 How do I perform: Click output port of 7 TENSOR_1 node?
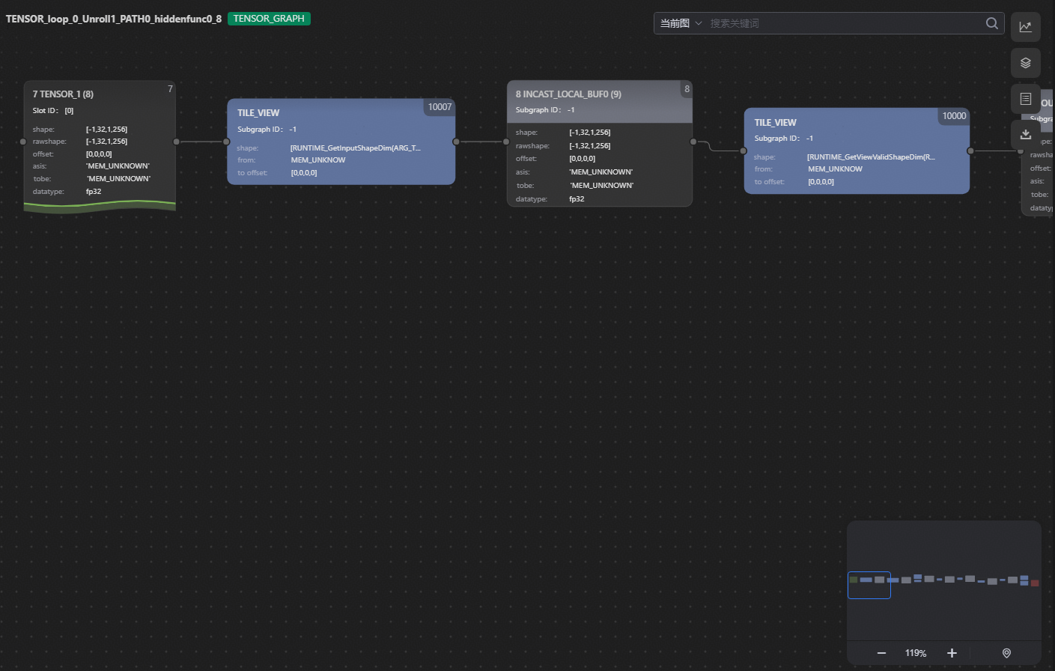(177, 142)
